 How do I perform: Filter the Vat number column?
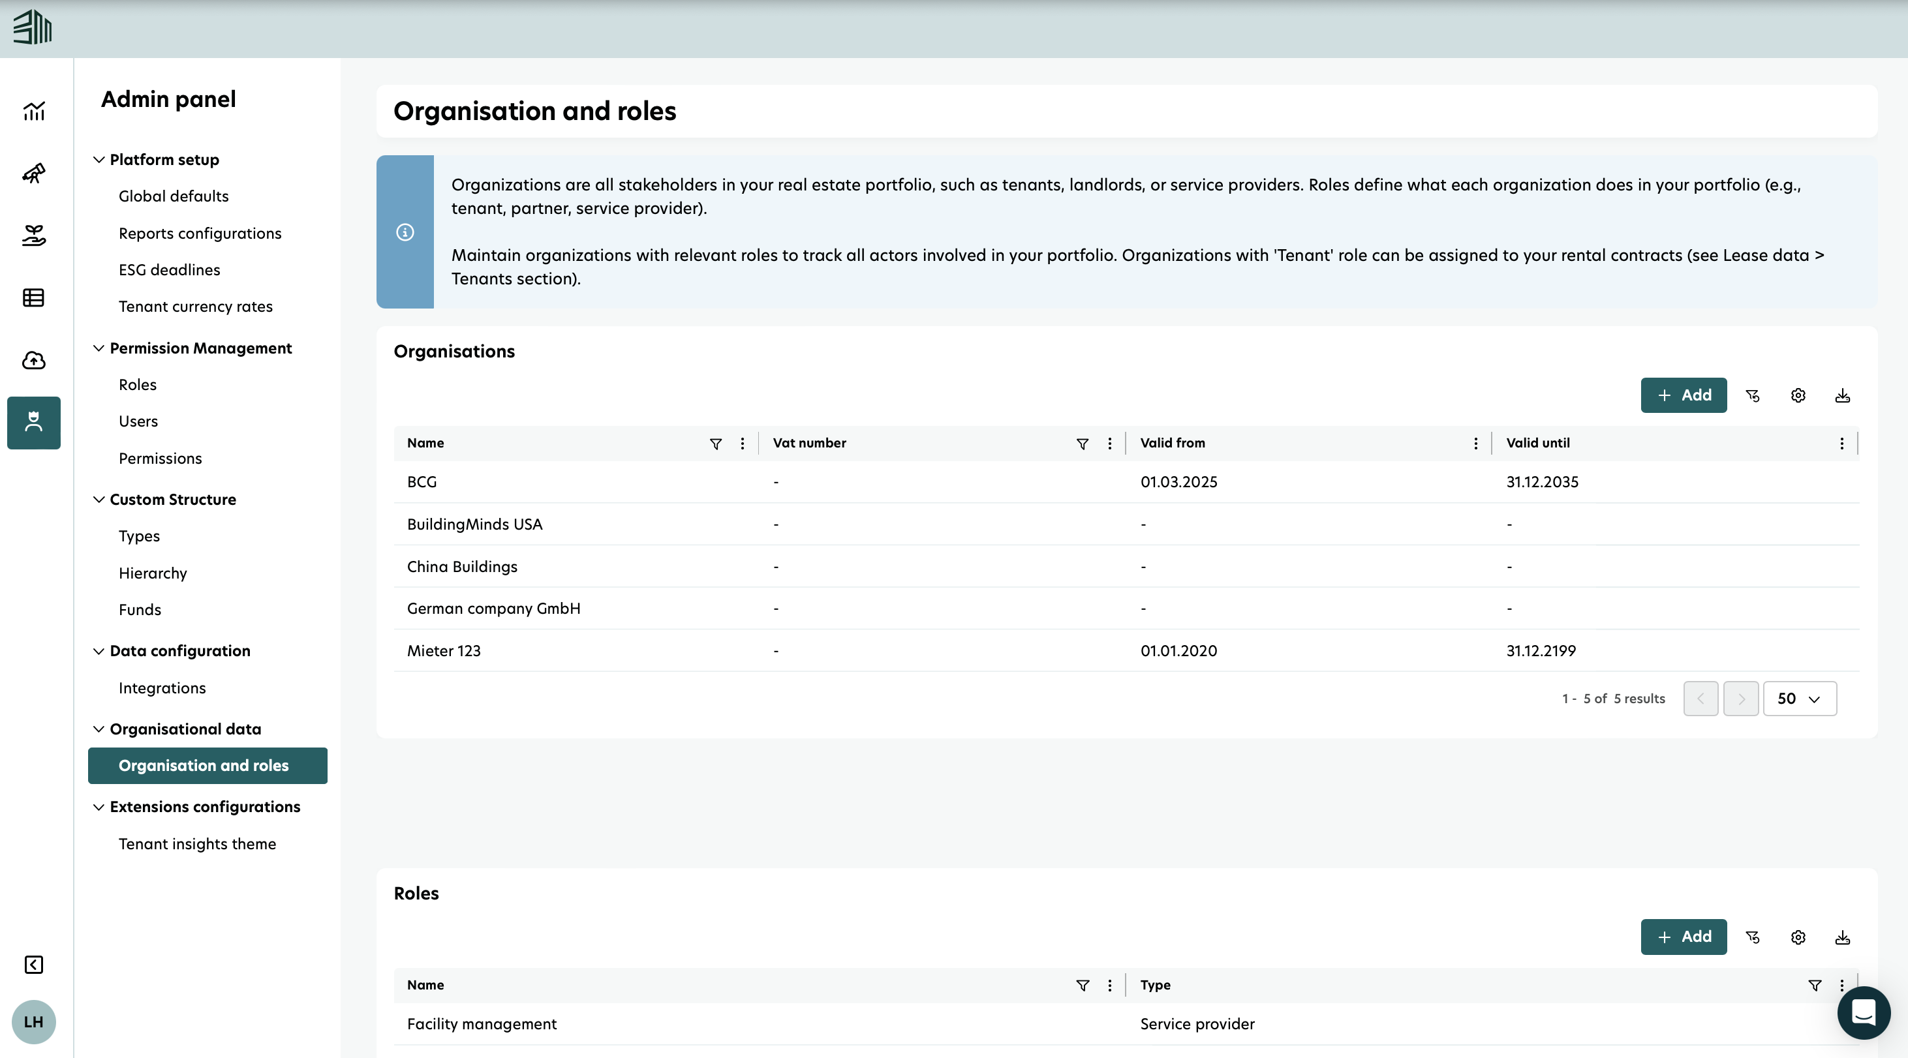(1082, 444)
